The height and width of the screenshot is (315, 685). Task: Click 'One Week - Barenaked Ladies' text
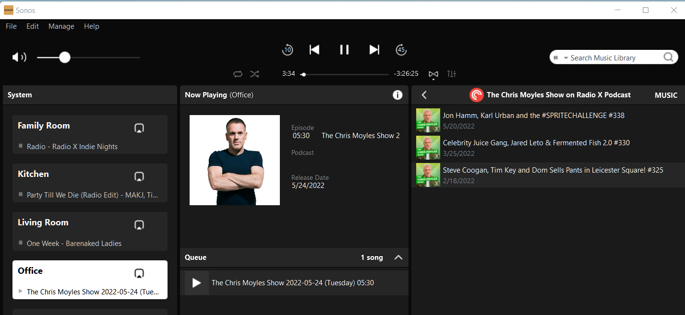tap(74, 244)
